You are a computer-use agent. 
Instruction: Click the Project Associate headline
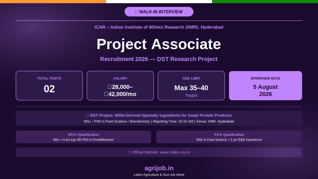159,44
